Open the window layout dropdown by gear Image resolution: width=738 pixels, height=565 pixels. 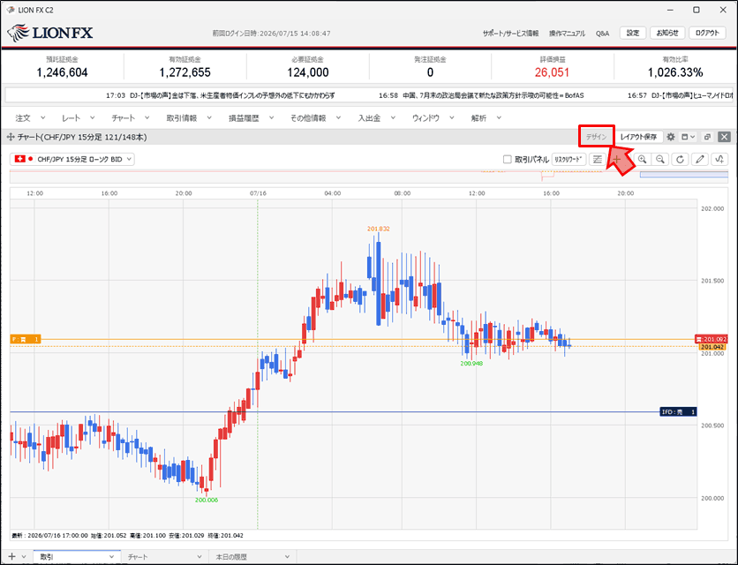coord(688,137)
